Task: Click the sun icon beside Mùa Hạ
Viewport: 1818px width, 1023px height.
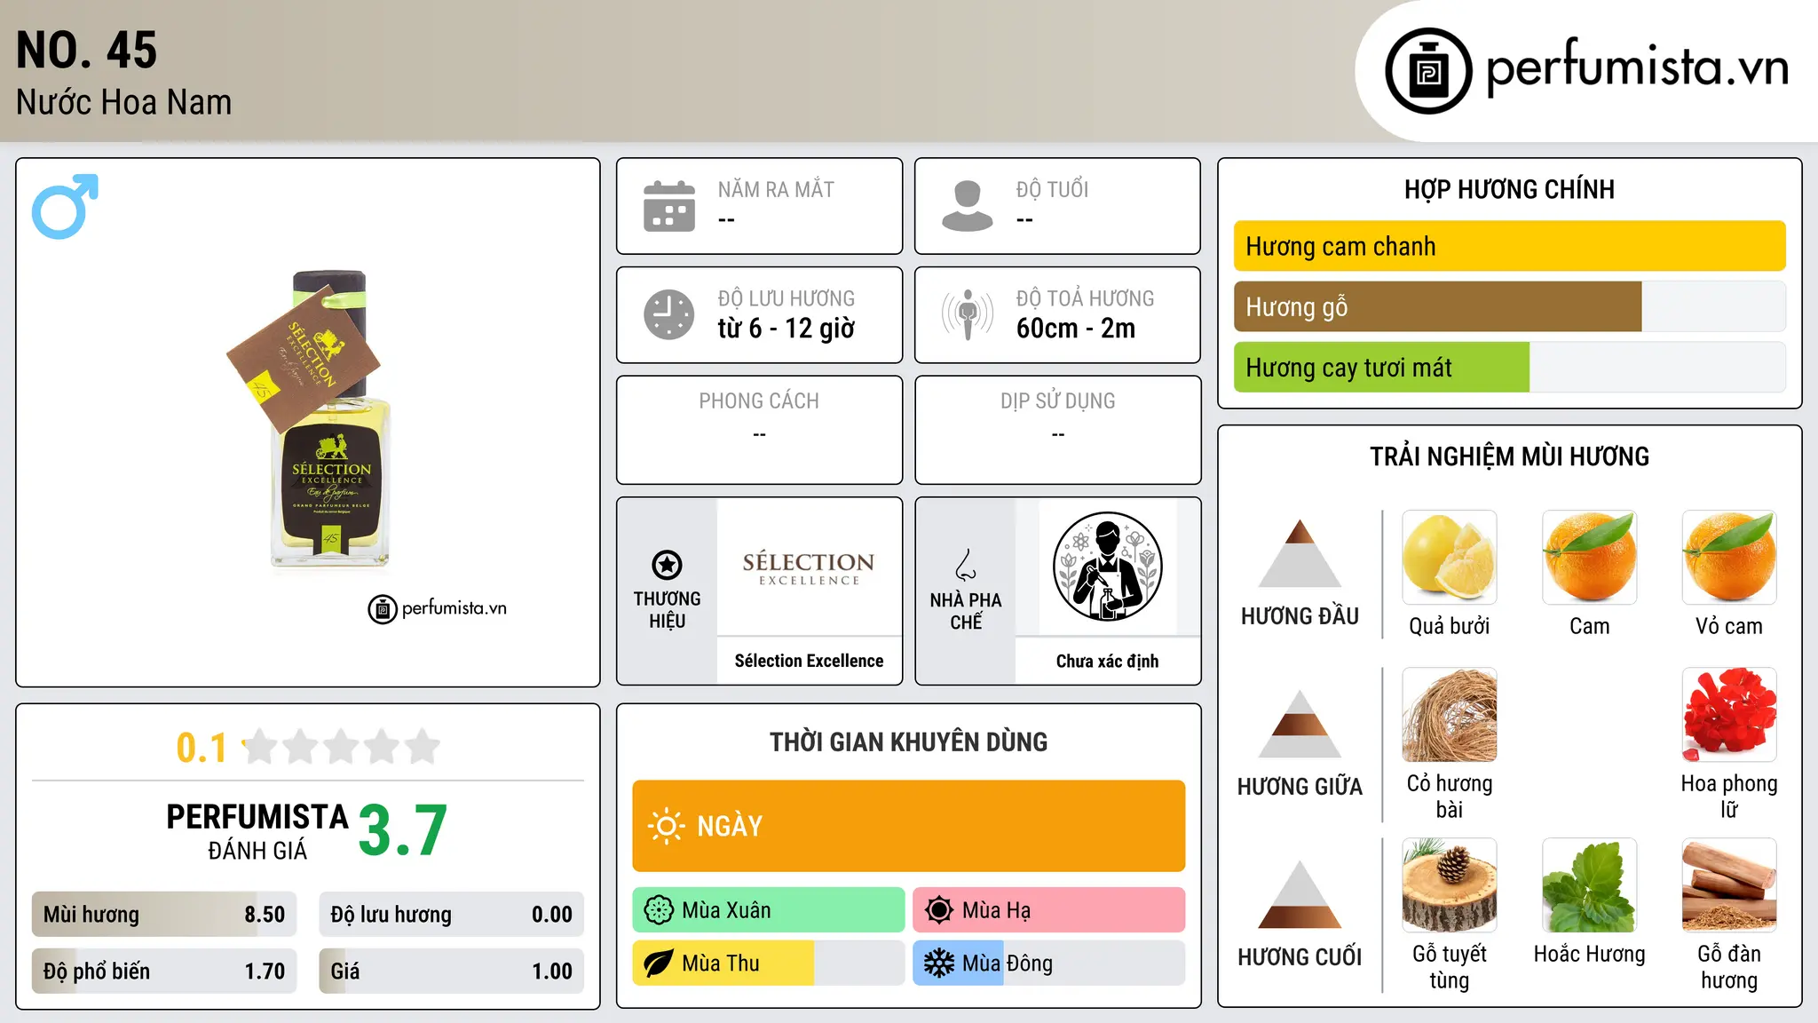Action: [939, 910]
